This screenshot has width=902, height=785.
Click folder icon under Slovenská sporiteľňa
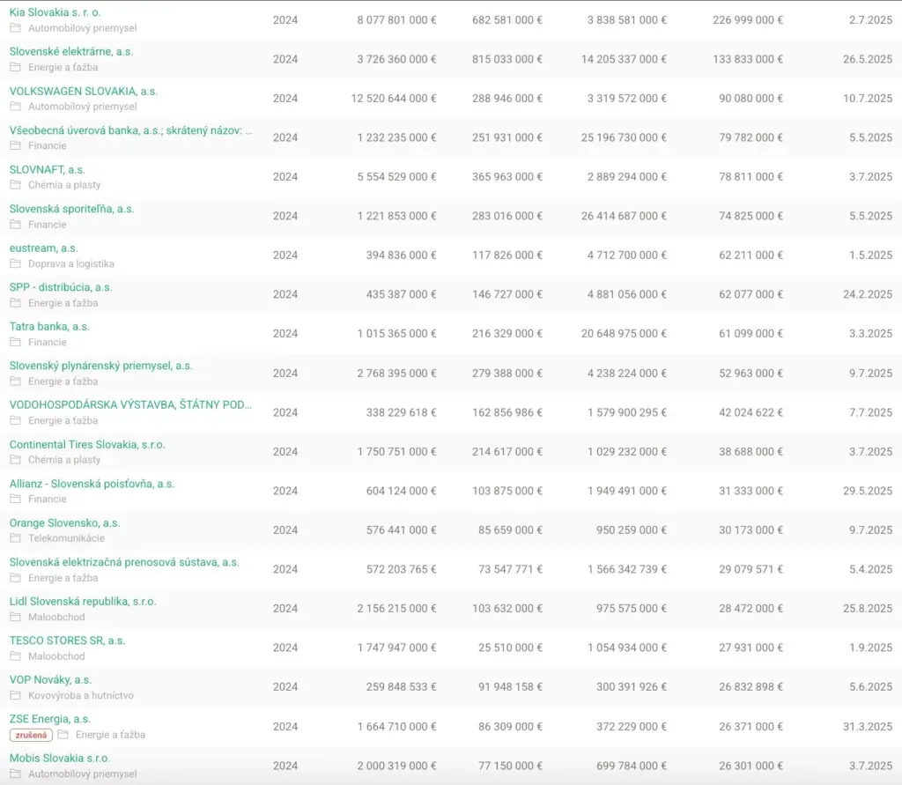(16, 224)
